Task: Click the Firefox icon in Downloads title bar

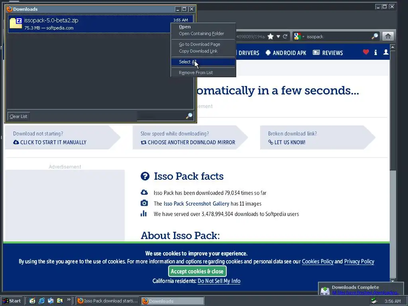Action: point(10,9)
